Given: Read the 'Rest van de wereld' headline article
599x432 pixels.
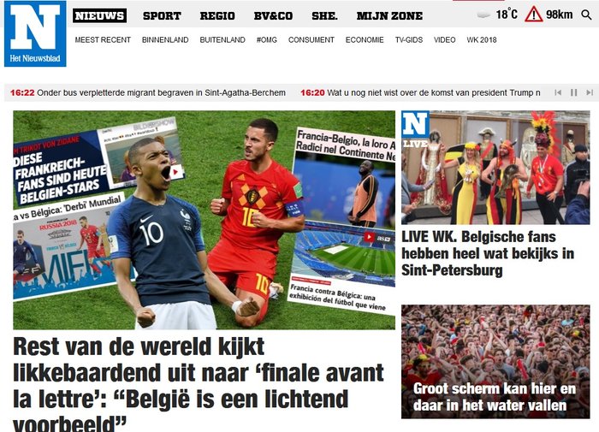Looking at the screenshot, I should click(x=199, y=383).
